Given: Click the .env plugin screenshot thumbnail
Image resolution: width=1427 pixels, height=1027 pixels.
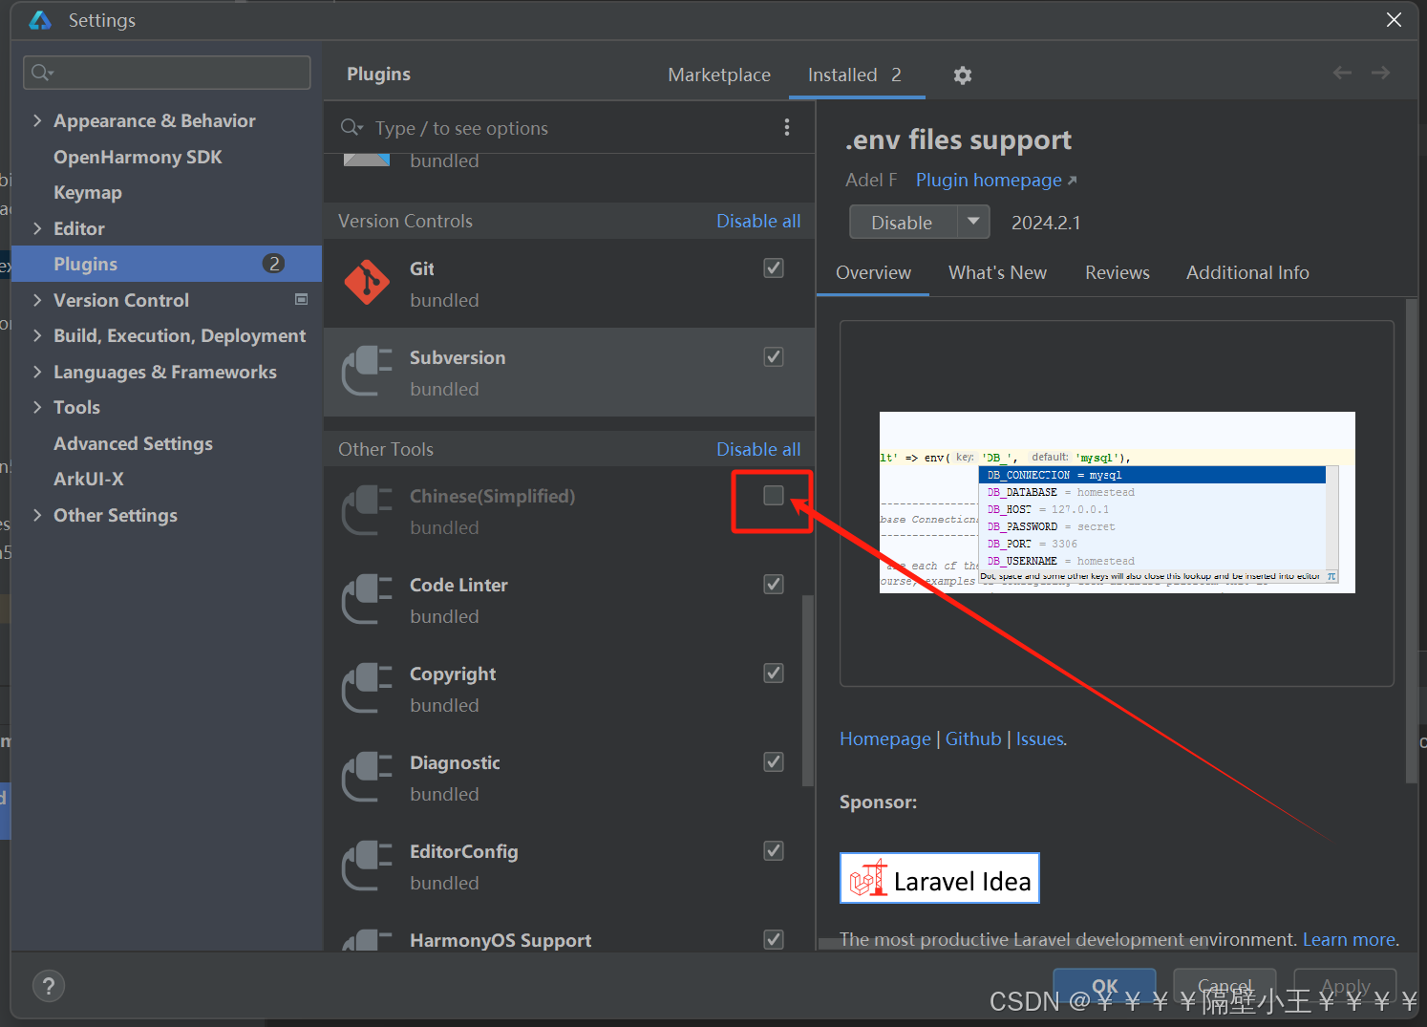Looking at the screenshot, I should tap(1117, 503).
